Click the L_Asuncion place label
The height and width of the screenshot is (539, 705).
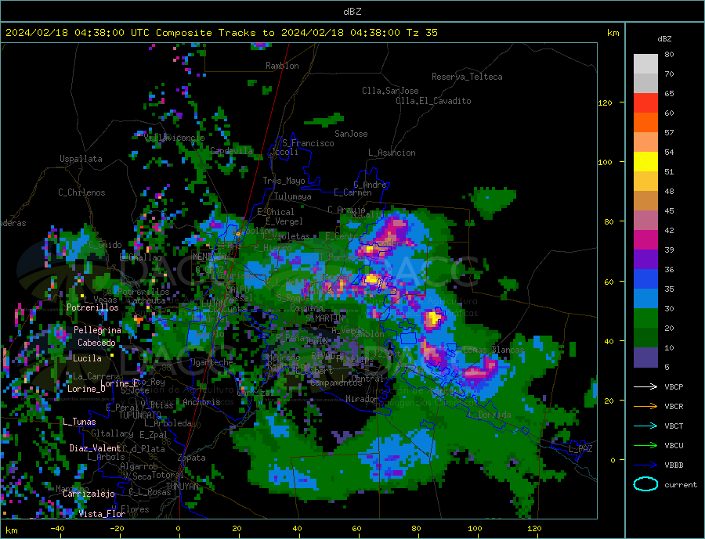tap(392, 153)
